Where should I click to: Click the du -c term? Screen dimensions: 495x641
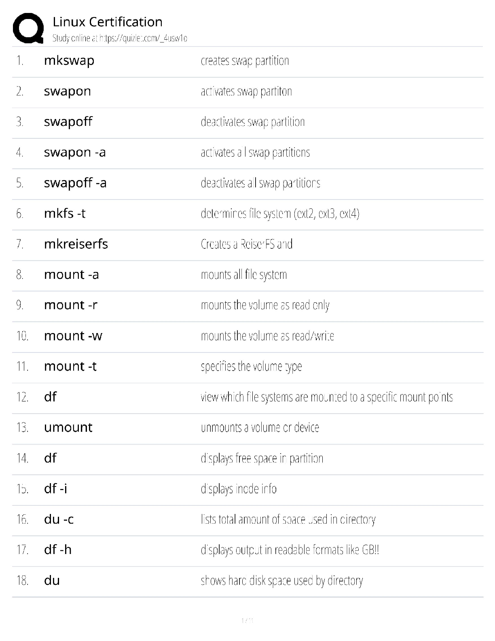[59, 519]
